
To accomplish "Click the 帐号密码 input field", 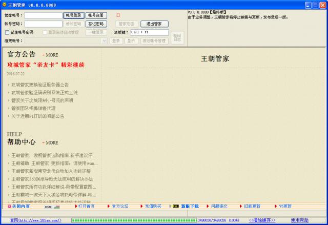I will tap(44, 24).
